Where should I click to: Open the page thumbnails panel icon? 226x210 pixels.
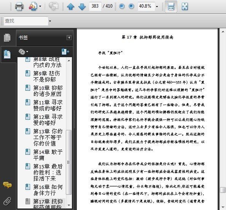(x=7, y=38)
